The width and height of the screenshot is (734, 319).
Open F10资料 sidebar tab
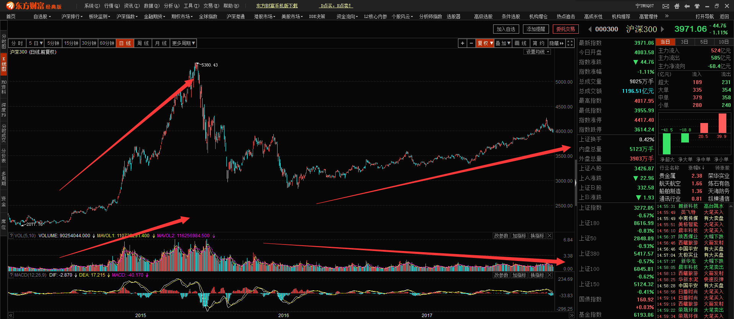click(x=3, y=87)
